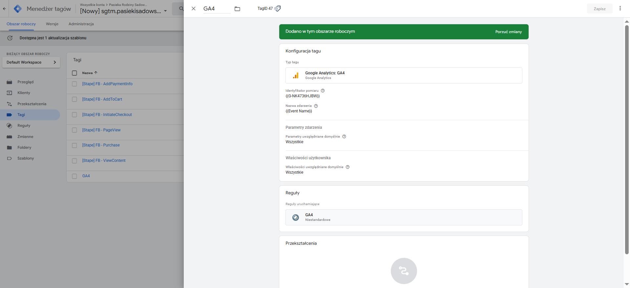Edit the GA4 tag name field
Viewport: 630px width, 288px height.
[217, 9]
